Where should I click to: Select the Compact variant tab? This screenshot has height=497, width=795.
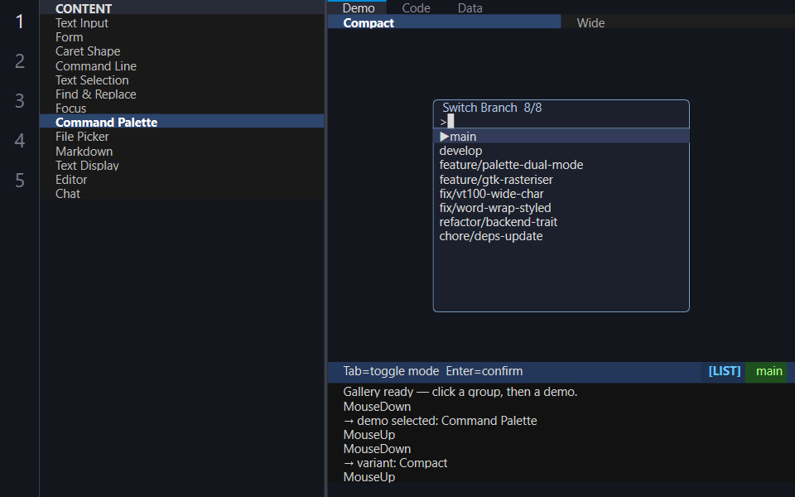click(x=444, y=23)
